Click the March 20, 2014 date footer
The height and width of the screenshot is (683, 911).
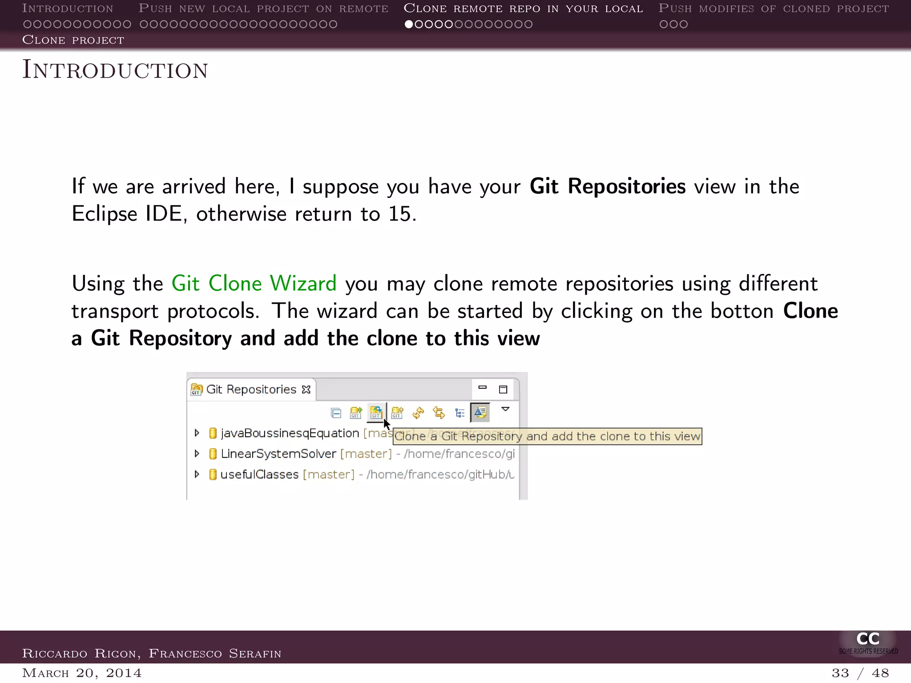pyautogui.click(x=82, y=673)
